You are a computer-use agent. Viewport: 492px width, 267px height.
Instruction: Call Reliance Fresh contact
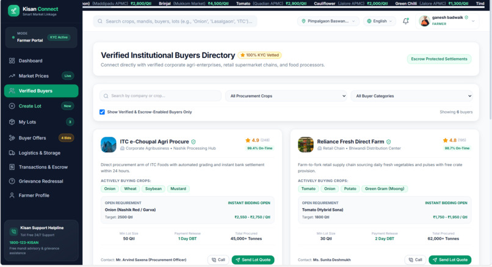(415, 260)
